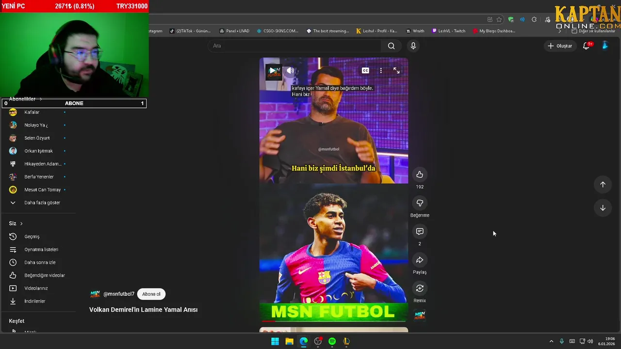Image resolution: width=621 pixels, height=349 pixels.
Task: Open the msnfutbol channel avatar
Action: pyautogui.click(x=95, y=294)
